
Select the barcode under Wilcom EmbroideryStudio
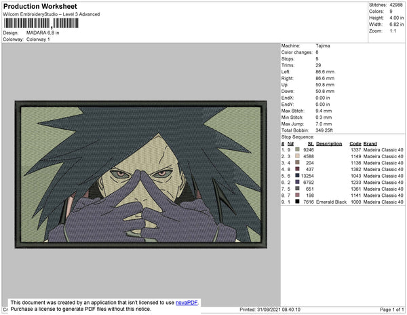(x=41, y=23)
